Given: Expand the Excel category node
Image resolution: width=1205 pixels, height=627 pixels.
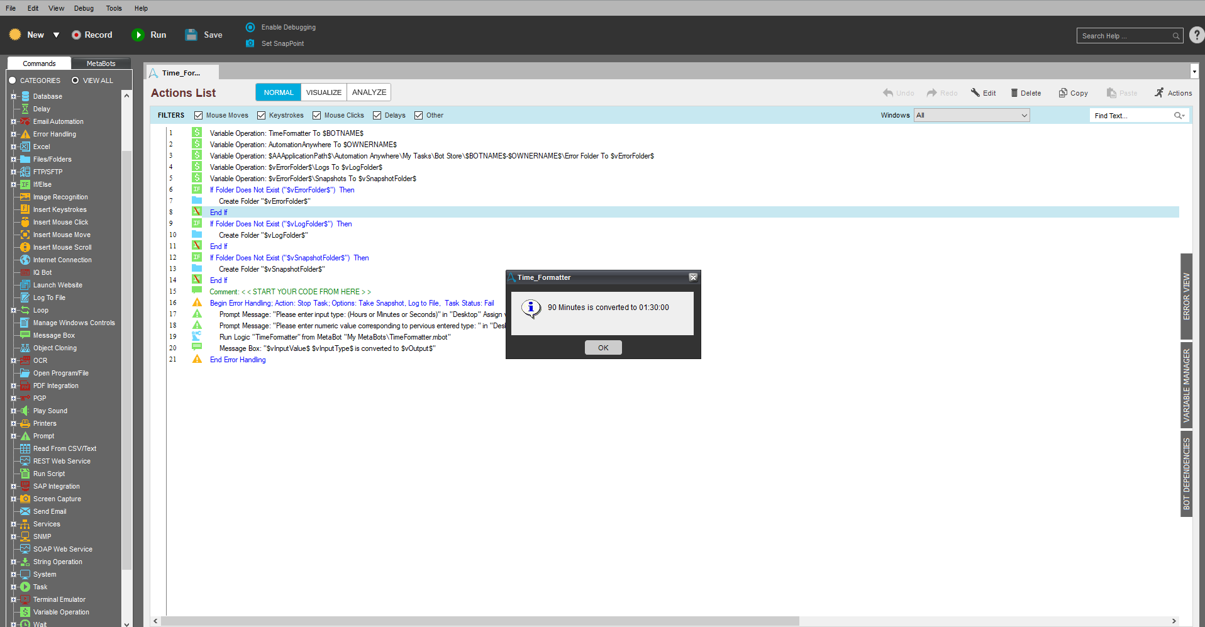Looking at the screenshot, I should click(x=13, y=147).
